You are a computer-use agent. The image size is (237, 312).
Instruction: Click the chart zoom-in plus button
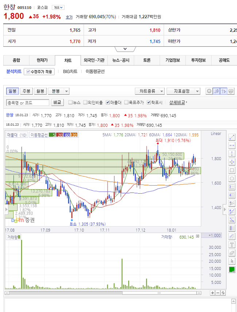[213, 293]
